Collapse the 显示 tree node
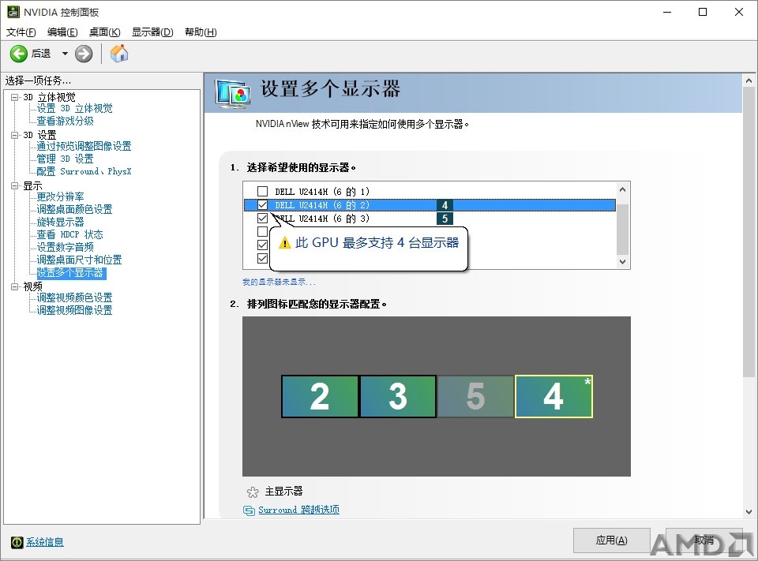This screenshot has height=561, width=758. 15,185
